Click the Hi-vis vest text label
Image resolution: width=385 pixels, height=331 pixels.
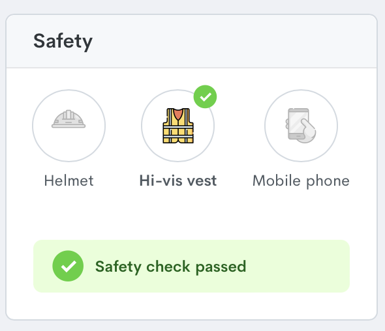coord(178,180)
